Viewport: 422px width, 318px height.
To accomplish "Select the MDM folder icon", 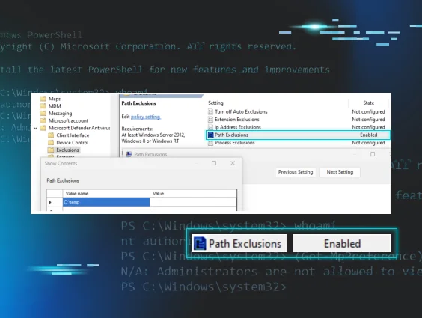I will 43,106.
